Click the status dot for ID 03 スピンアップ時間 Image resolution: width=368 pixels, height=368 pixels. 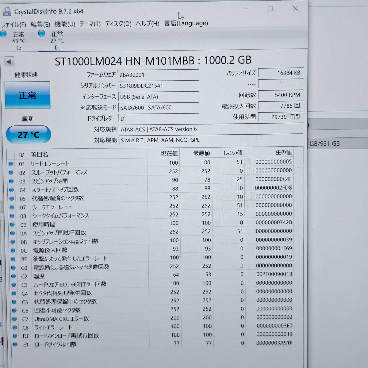pos(11,181)
